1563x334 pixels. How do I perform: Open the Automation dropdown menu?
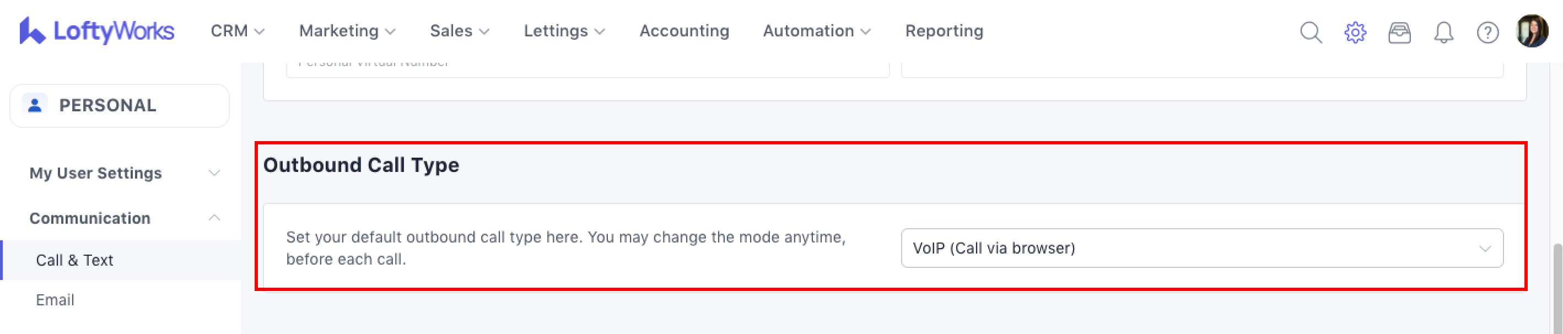[x=817, y=31]
